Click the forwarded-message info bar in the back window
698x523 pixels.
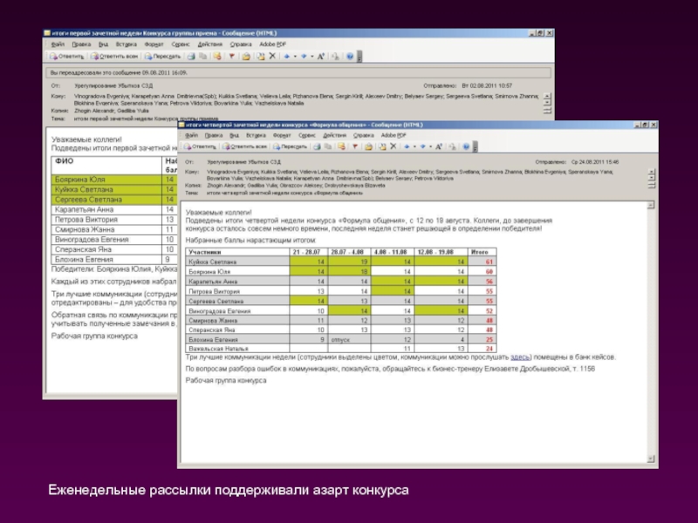tap(298, 72)
